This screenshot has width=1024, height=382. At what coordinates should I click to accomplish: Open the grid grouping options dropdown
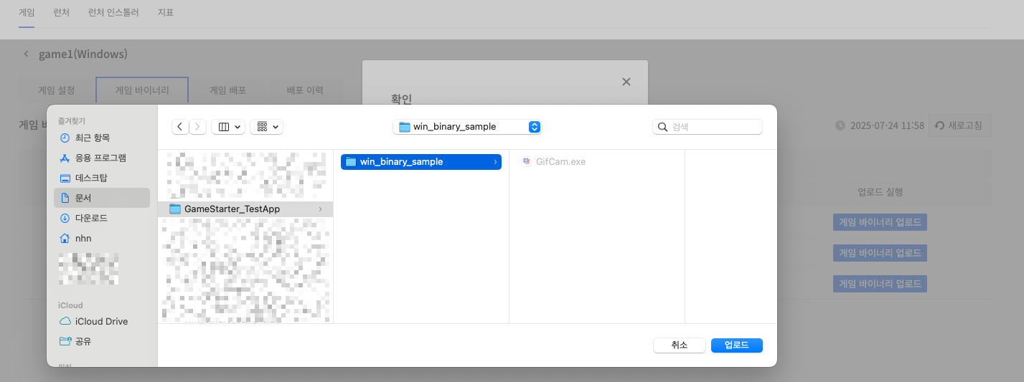266,127
